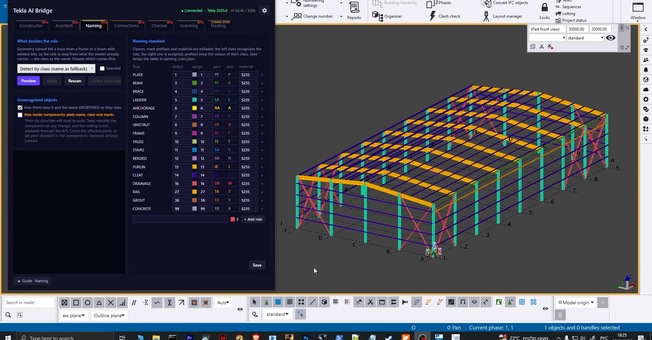Click the Reports icon

(354, 7)
